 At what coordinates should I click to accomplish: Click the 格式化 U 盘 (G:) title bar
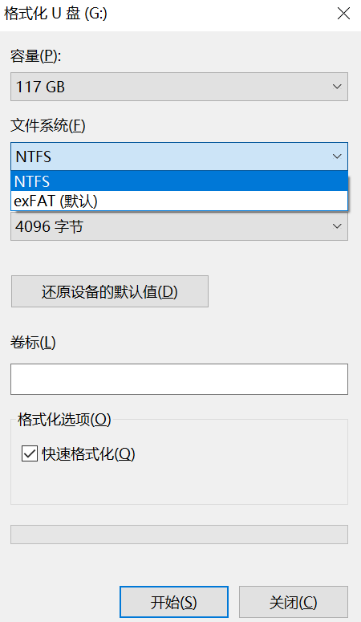(55, 14)
